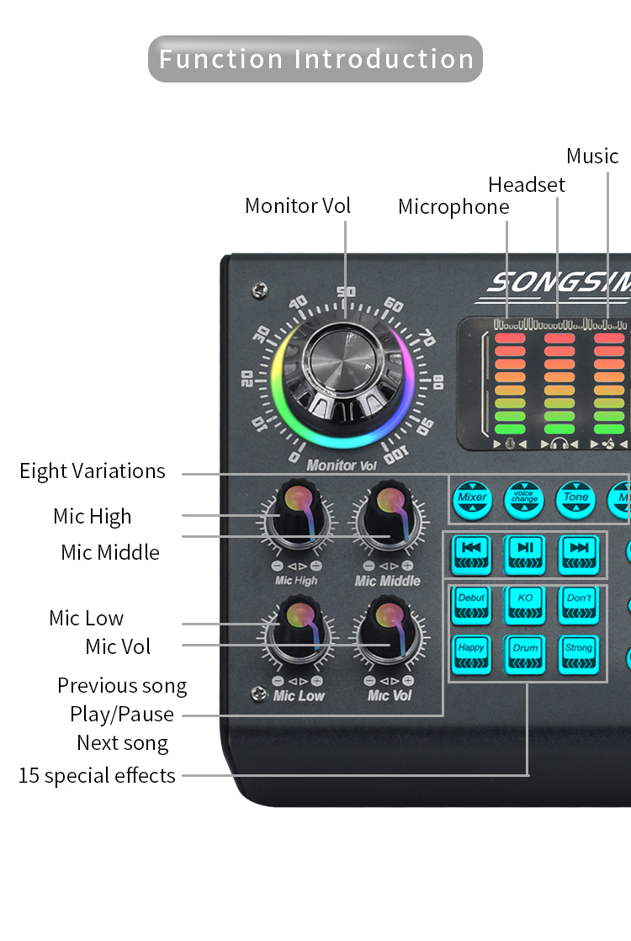Toggle the round voice change button
The image size is (631, 941).
(524, 500)
